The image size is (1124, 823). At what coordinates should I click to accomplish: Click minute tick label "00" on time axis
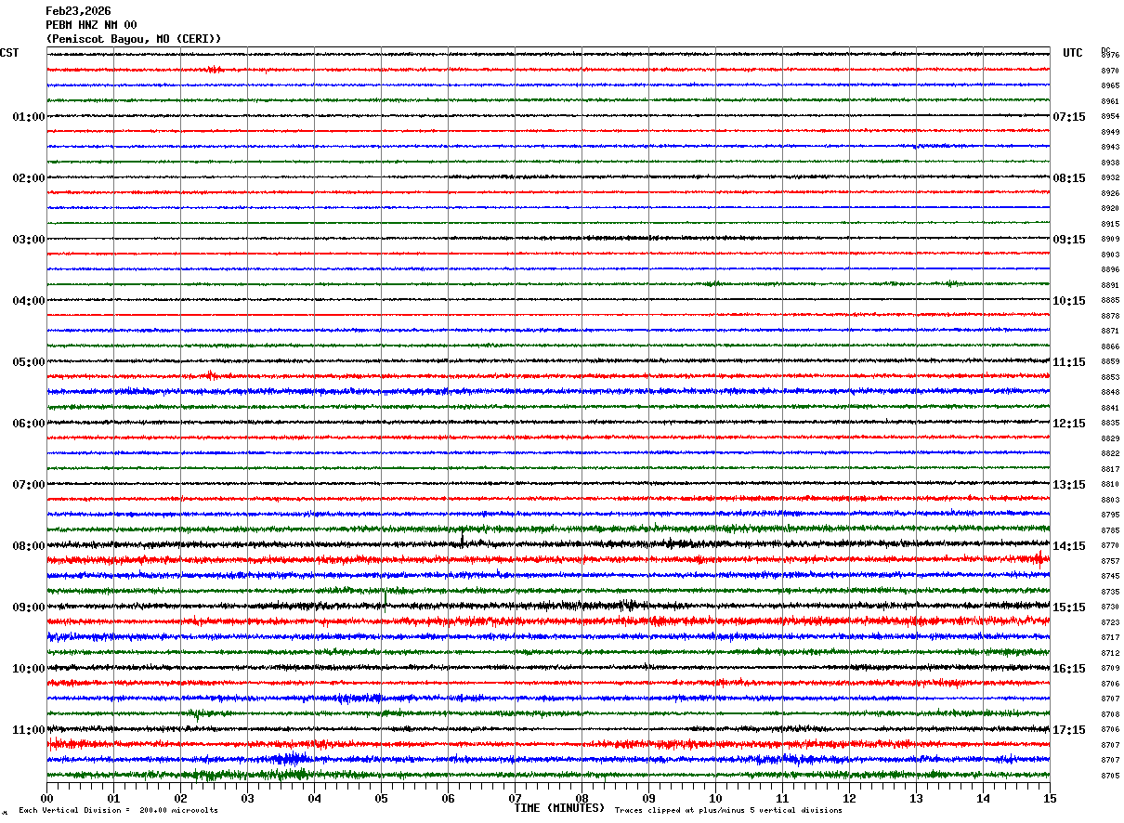point(46,798)
